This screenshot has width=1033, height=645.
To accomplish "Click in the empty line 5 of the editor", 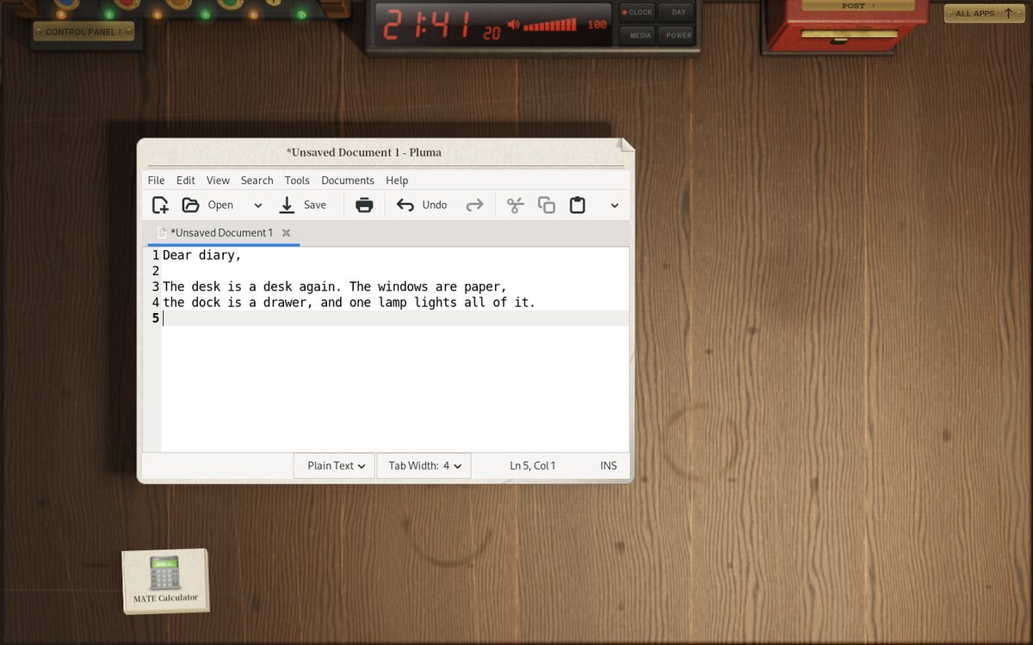I will [395, 318].
